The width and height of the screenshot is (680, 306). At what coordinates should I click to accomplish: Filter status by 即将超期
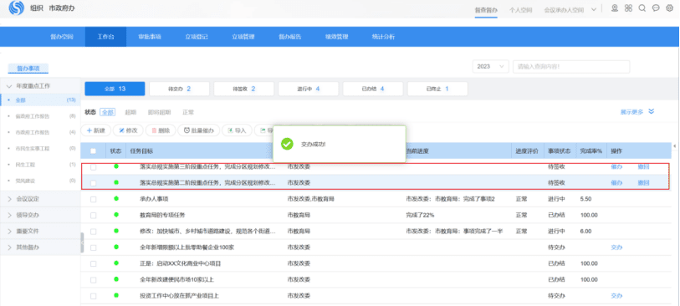click(160, 112)
